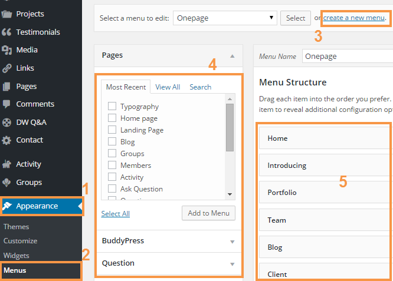Image resolution: width=393 pixels, height=281 pixels.
Task: Check the Ask Question page checkbox
Action: point(112,189)
